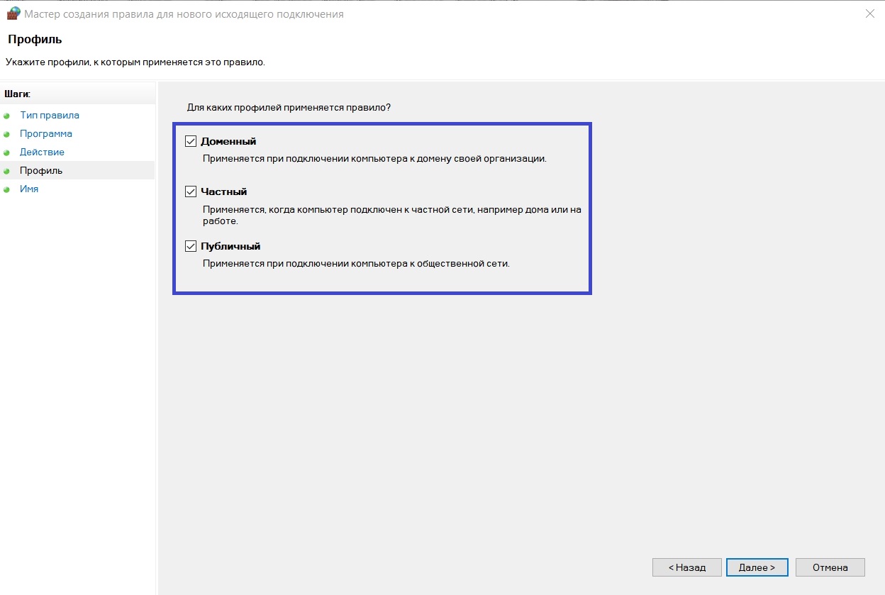Click the window title 'Мастер создания правила'
The width and height of the screenshot is (885, 595).
click(184, 14)
